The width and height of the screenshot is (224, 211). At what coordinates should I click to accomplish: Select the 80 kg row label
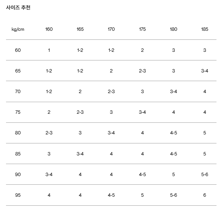tap(18, 133)
